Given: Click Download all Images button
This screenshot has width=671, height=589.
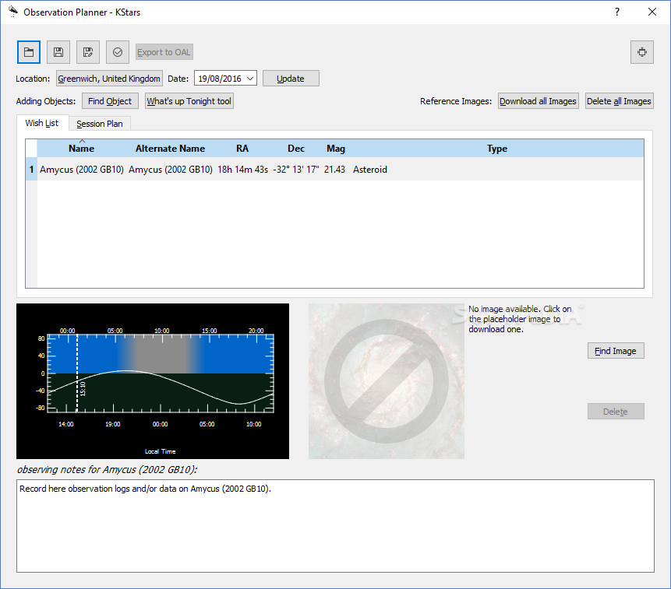Looking at the screenshot, I should tap(538, 101).
